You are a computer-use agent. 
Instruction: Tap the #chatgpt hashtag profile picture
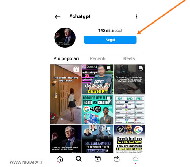(x=65, y=38)
